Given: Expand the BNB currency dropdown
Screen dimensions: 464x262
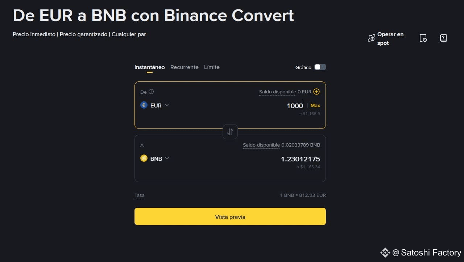Looking at the screenshot, I should coord(167,159).
